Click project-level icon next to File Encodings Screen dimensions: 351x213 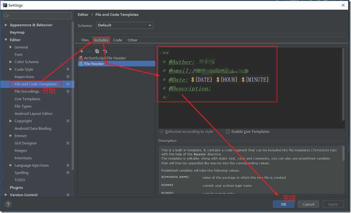(x=68, y=91)
